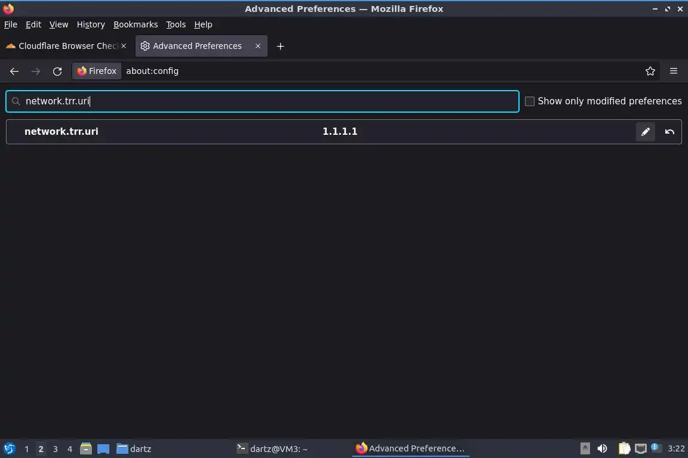Image resolution: width=688 pixels, height=458 pixels.
Task: Open the dartz folder from taskbar
Action: (x=134, y=449)
